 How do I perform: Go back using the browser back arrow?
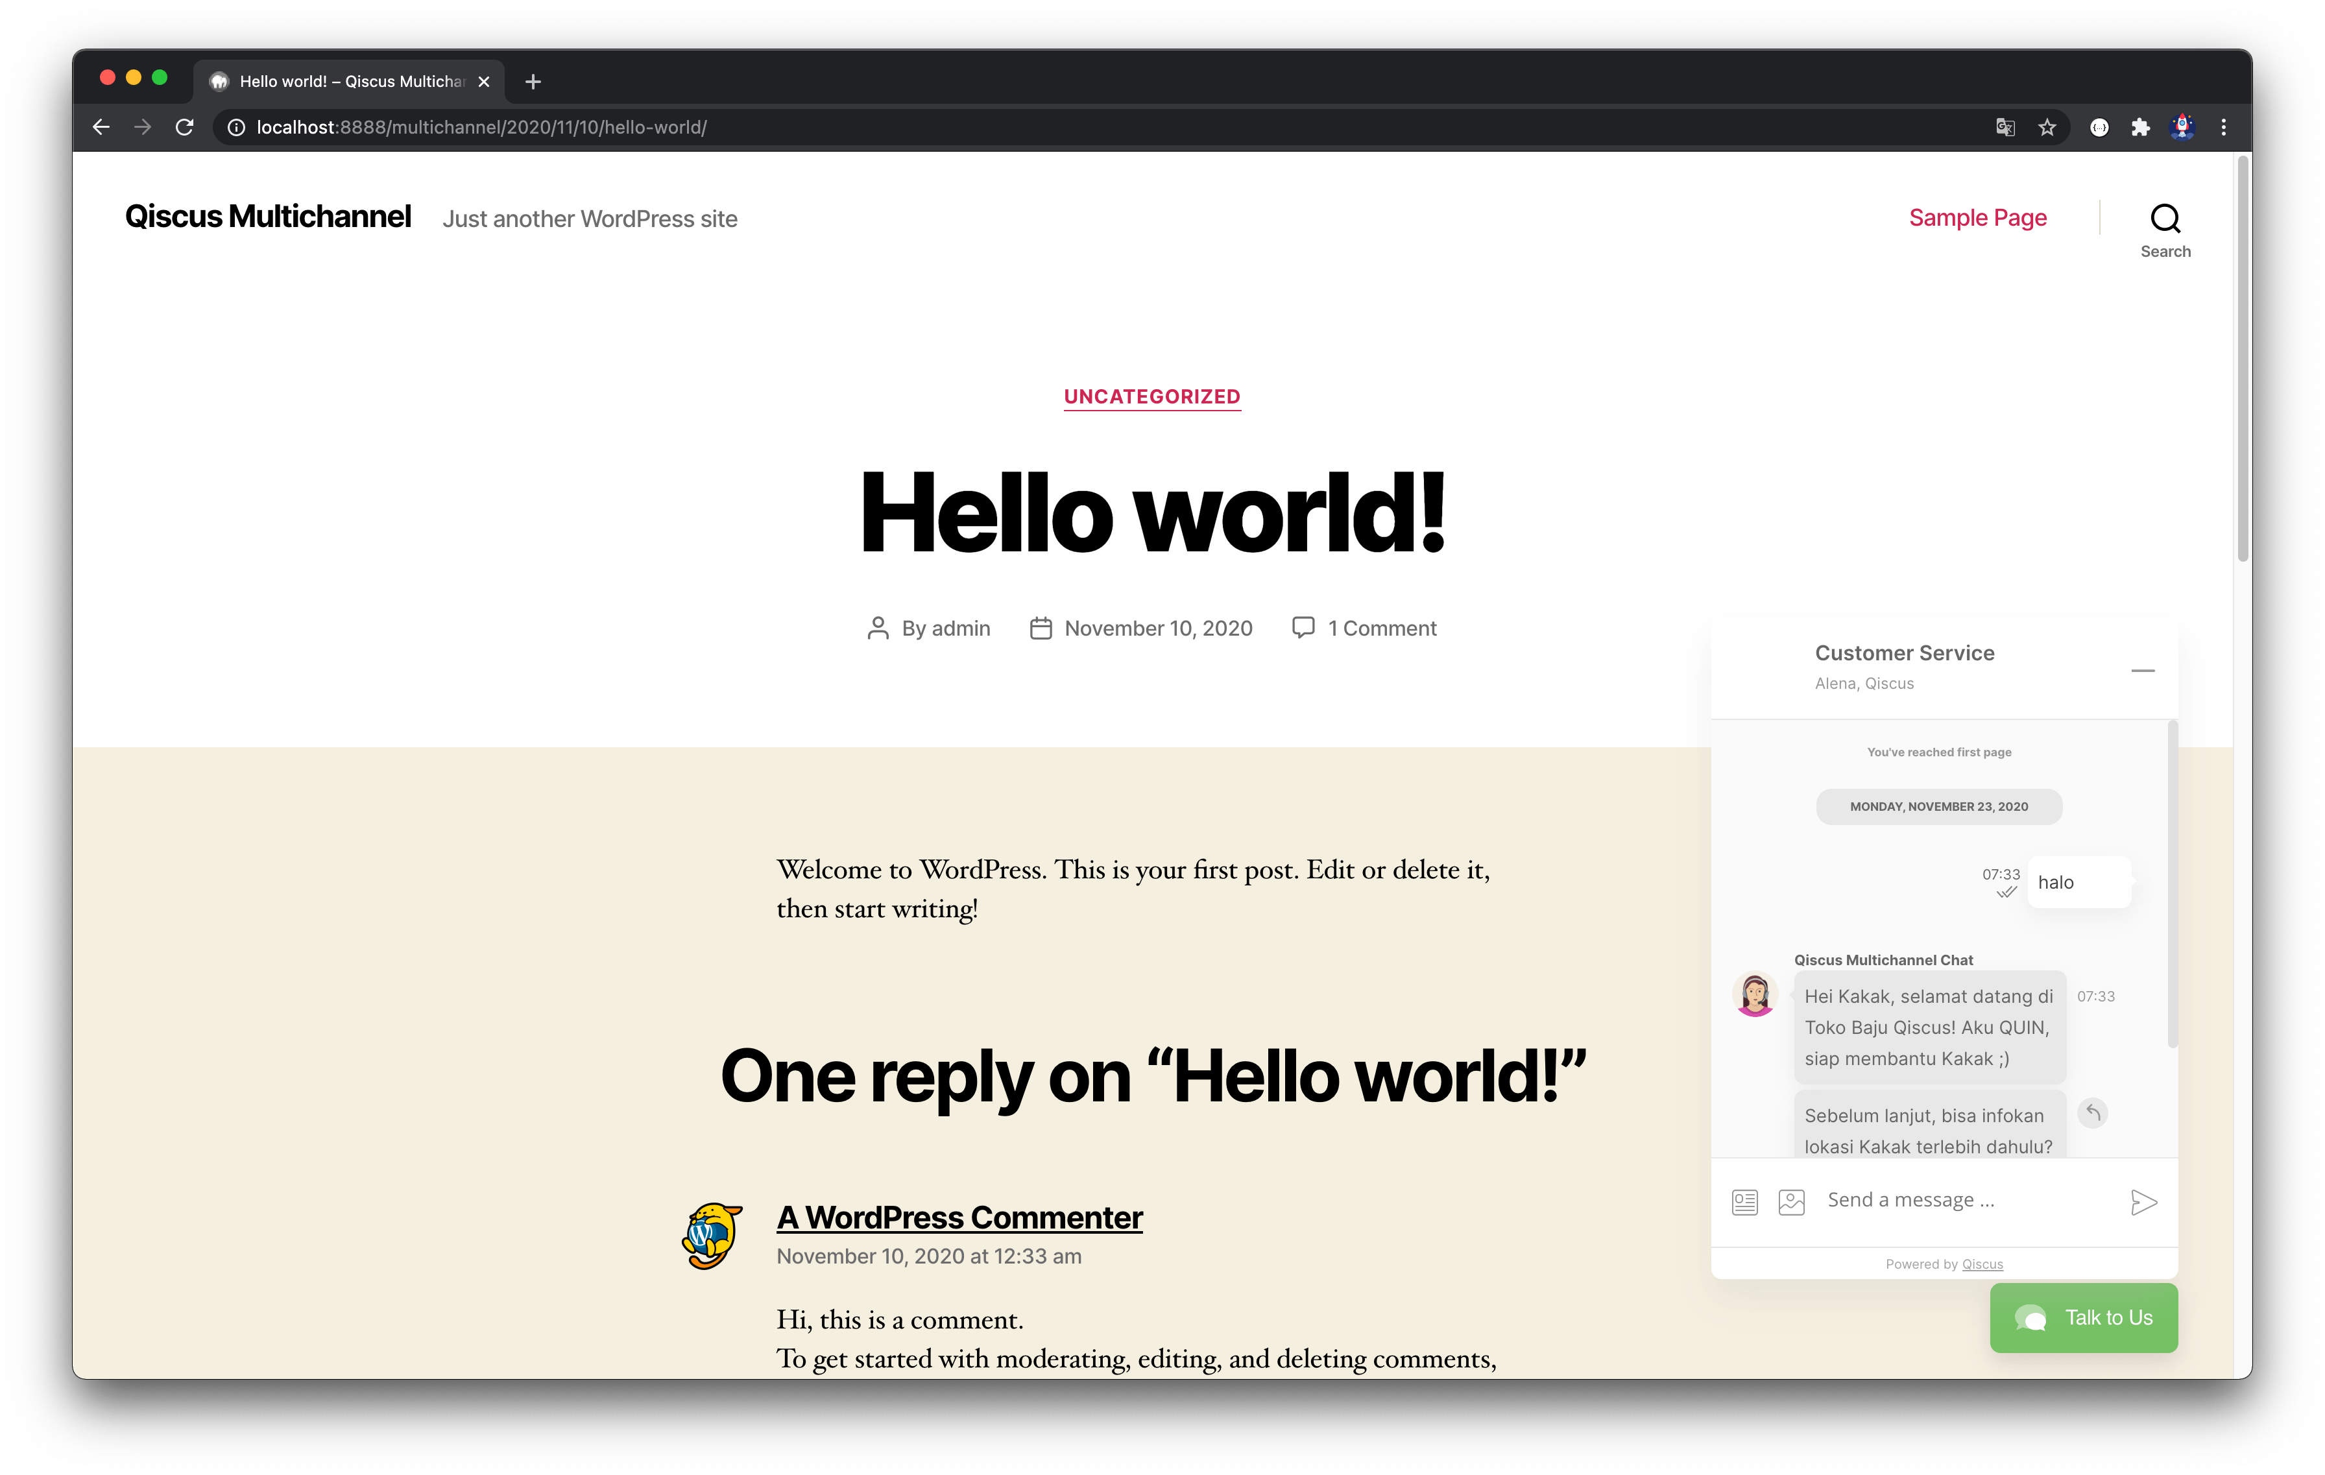[x=101, y=127]
